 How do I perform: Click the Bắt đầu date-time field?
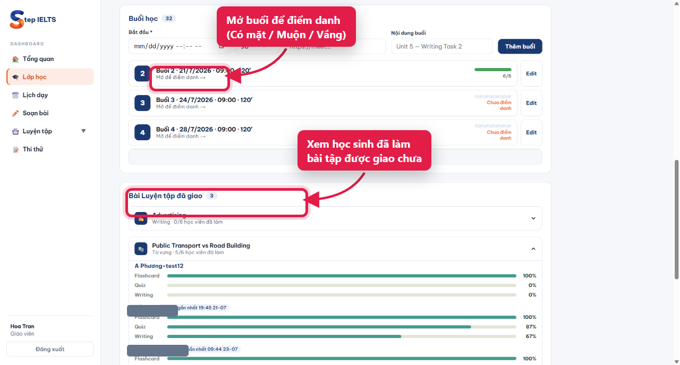click(x=180, y=46)
